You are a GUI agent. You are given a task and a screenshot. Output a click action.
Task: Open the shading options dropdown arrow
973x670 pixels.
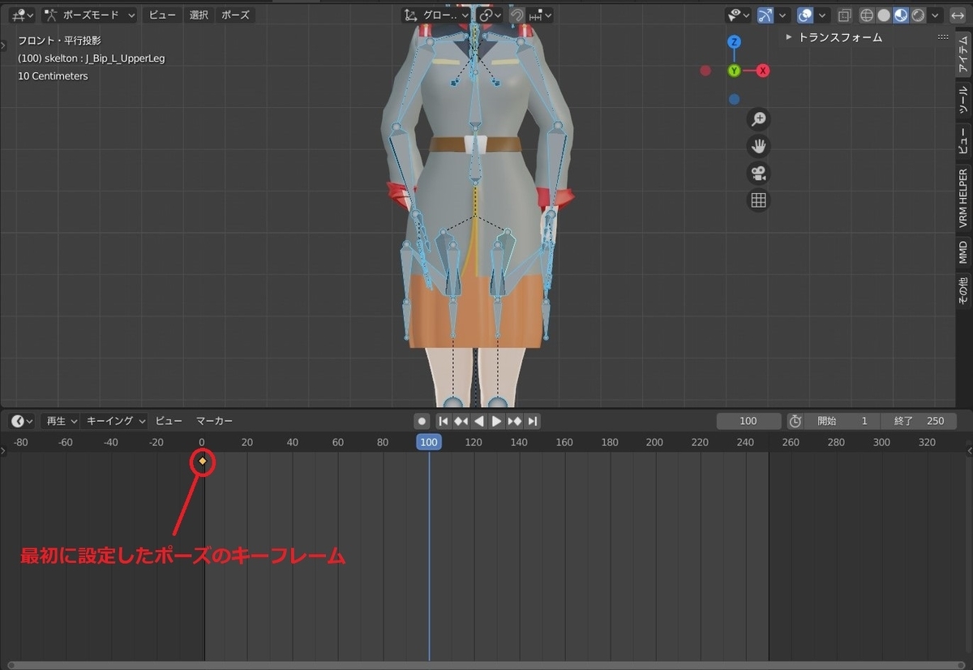point(936,15)
